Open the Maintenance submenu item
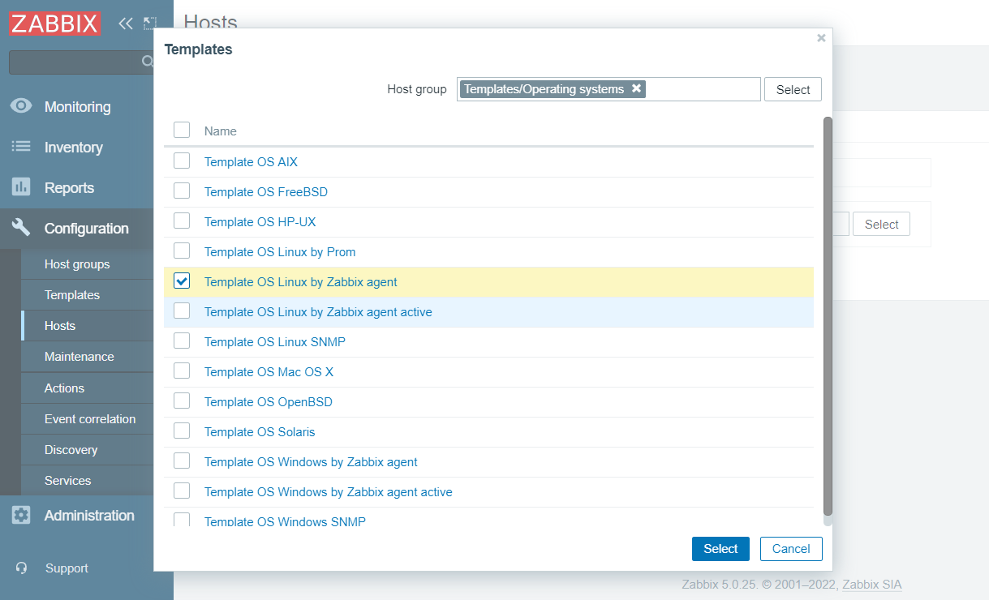This screenshot has width=989, height=600. (79, 357)
